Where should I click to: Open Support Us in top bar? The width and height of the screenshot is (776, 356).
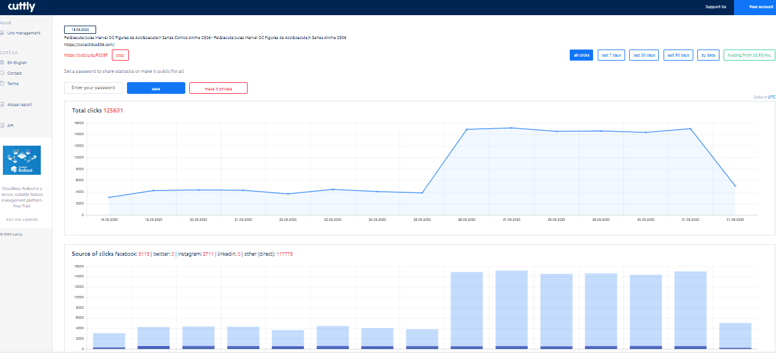point(715,7)
